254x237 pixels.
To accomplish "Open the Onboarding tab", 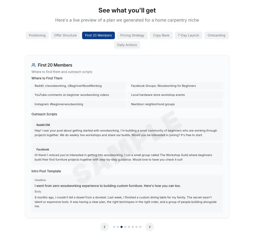I will [216, 35].
